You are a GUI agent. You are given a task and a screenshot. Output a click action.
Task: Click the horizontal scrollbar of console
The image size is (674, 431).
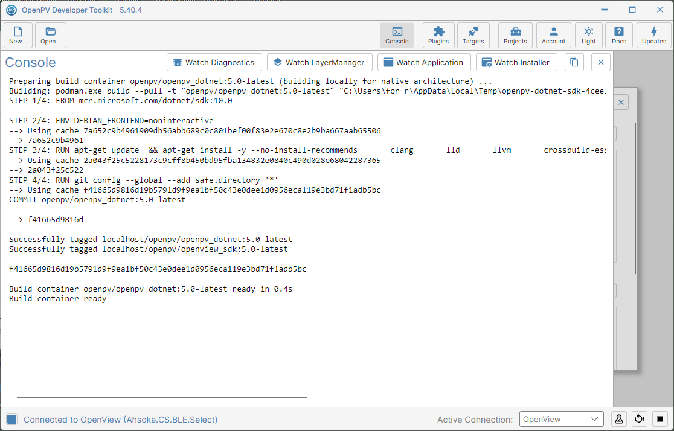tap(162, 398)
